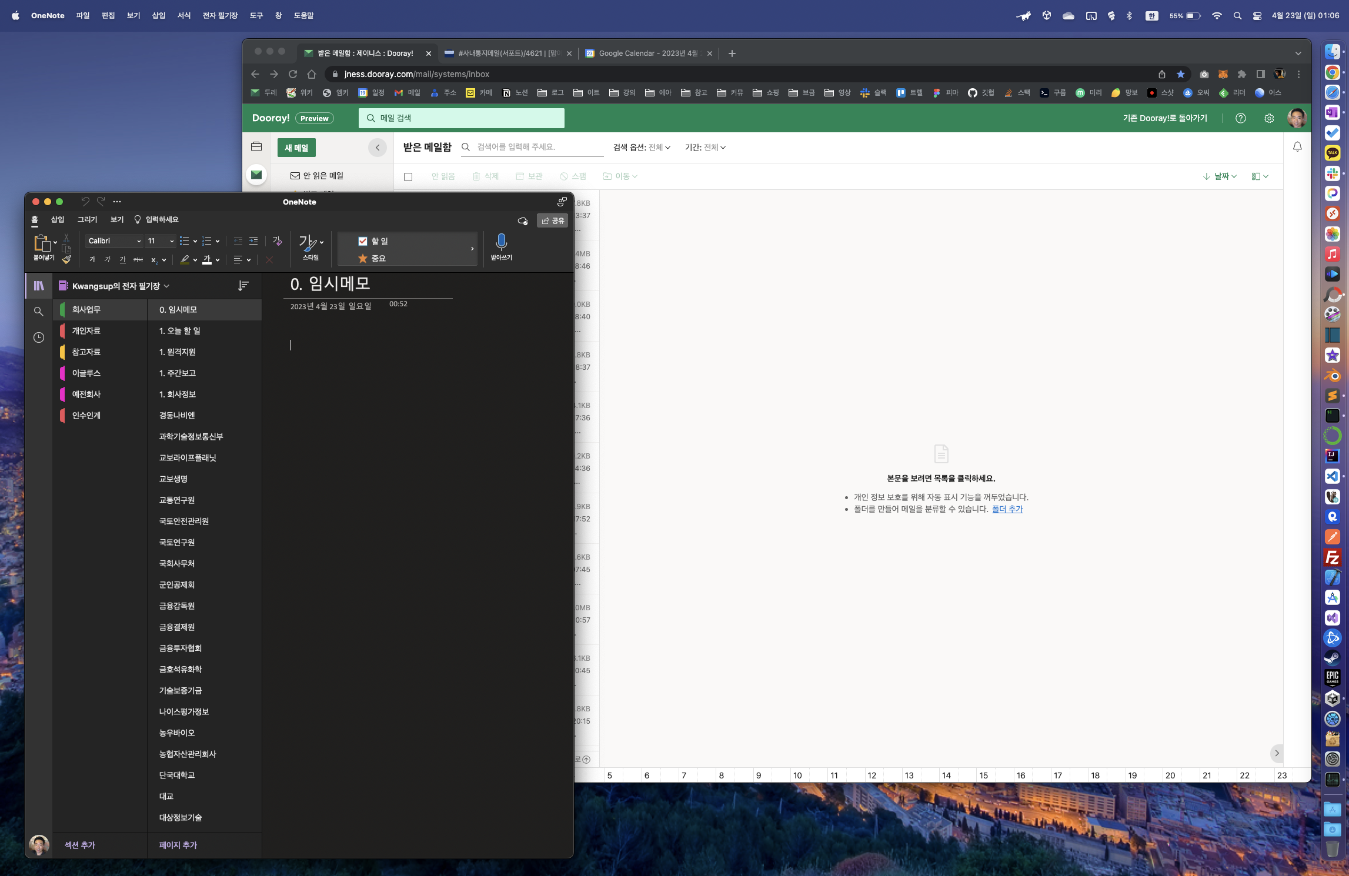Open the Calibri font name dropdown
The image size is (1349, 876).
tap(115, 241)
